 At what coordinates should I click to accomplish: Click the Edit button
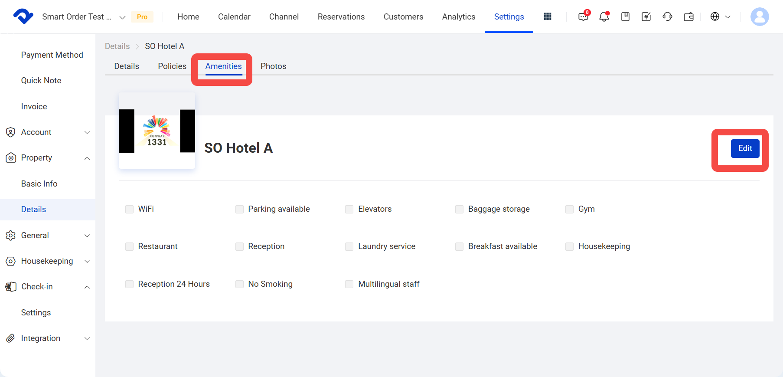pos(745,148)
